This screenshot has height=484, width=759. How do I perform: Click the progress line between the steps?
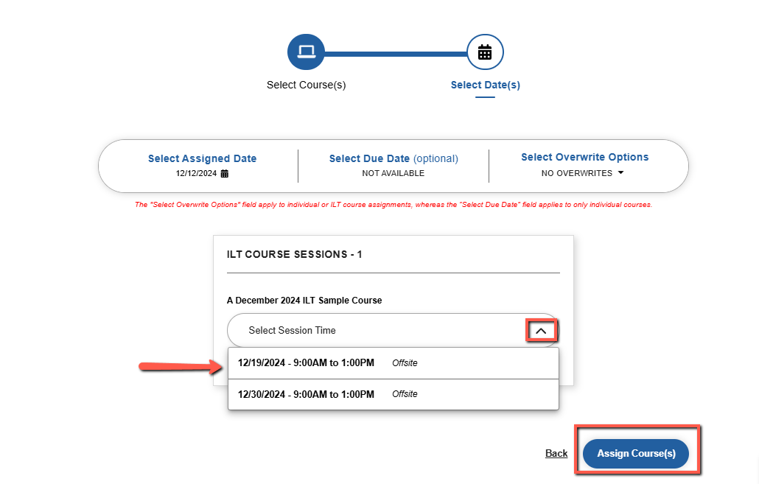pos(396,54)
